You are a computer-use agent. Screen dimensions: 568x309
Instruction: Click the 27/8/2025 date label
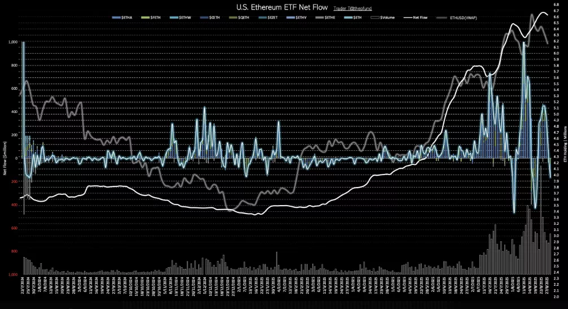coord(547,286)
